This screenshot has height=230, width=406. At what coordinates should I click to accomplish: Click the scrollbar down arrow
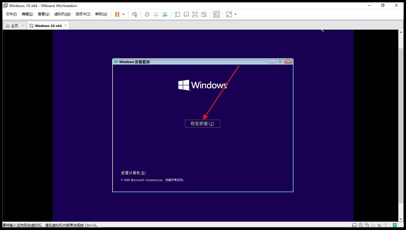tap(401, 219)
